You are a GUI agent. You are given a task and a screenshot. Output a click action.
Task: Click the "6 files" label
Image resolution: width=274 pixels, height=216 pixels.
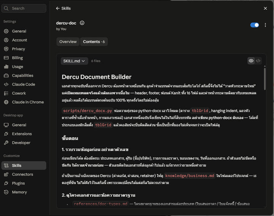[96, 61]
